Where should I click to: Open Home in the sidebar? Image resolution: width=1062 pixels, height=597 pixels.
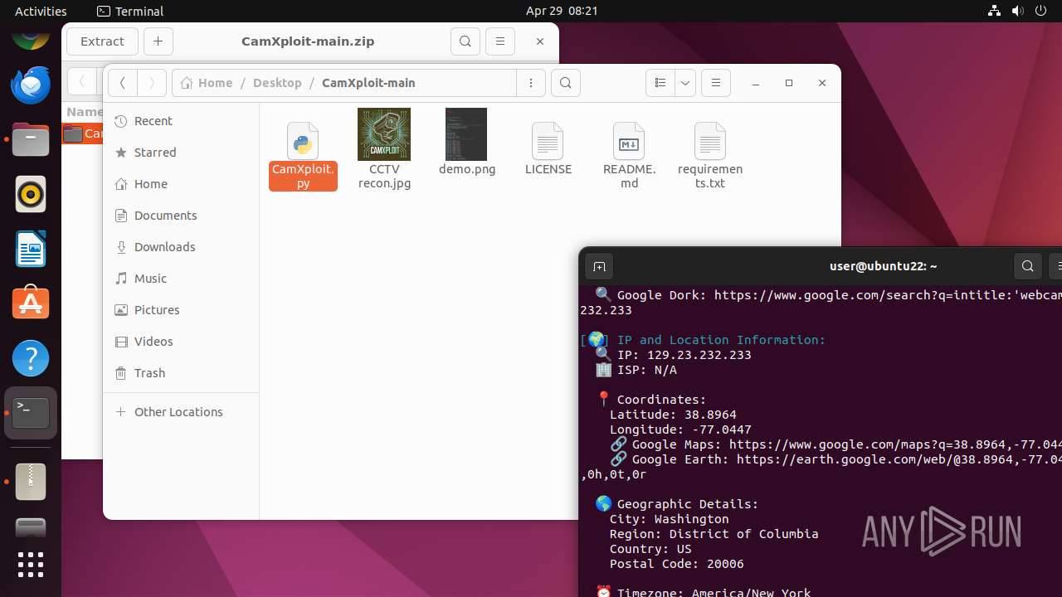(x=181, y=184)
